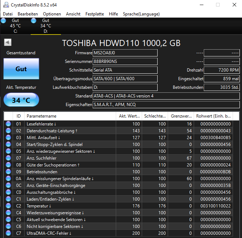The width and height of the screenshot is (242, 238).
Task: Select current value 176 in Temperatur row
Action: click(136, 206)
